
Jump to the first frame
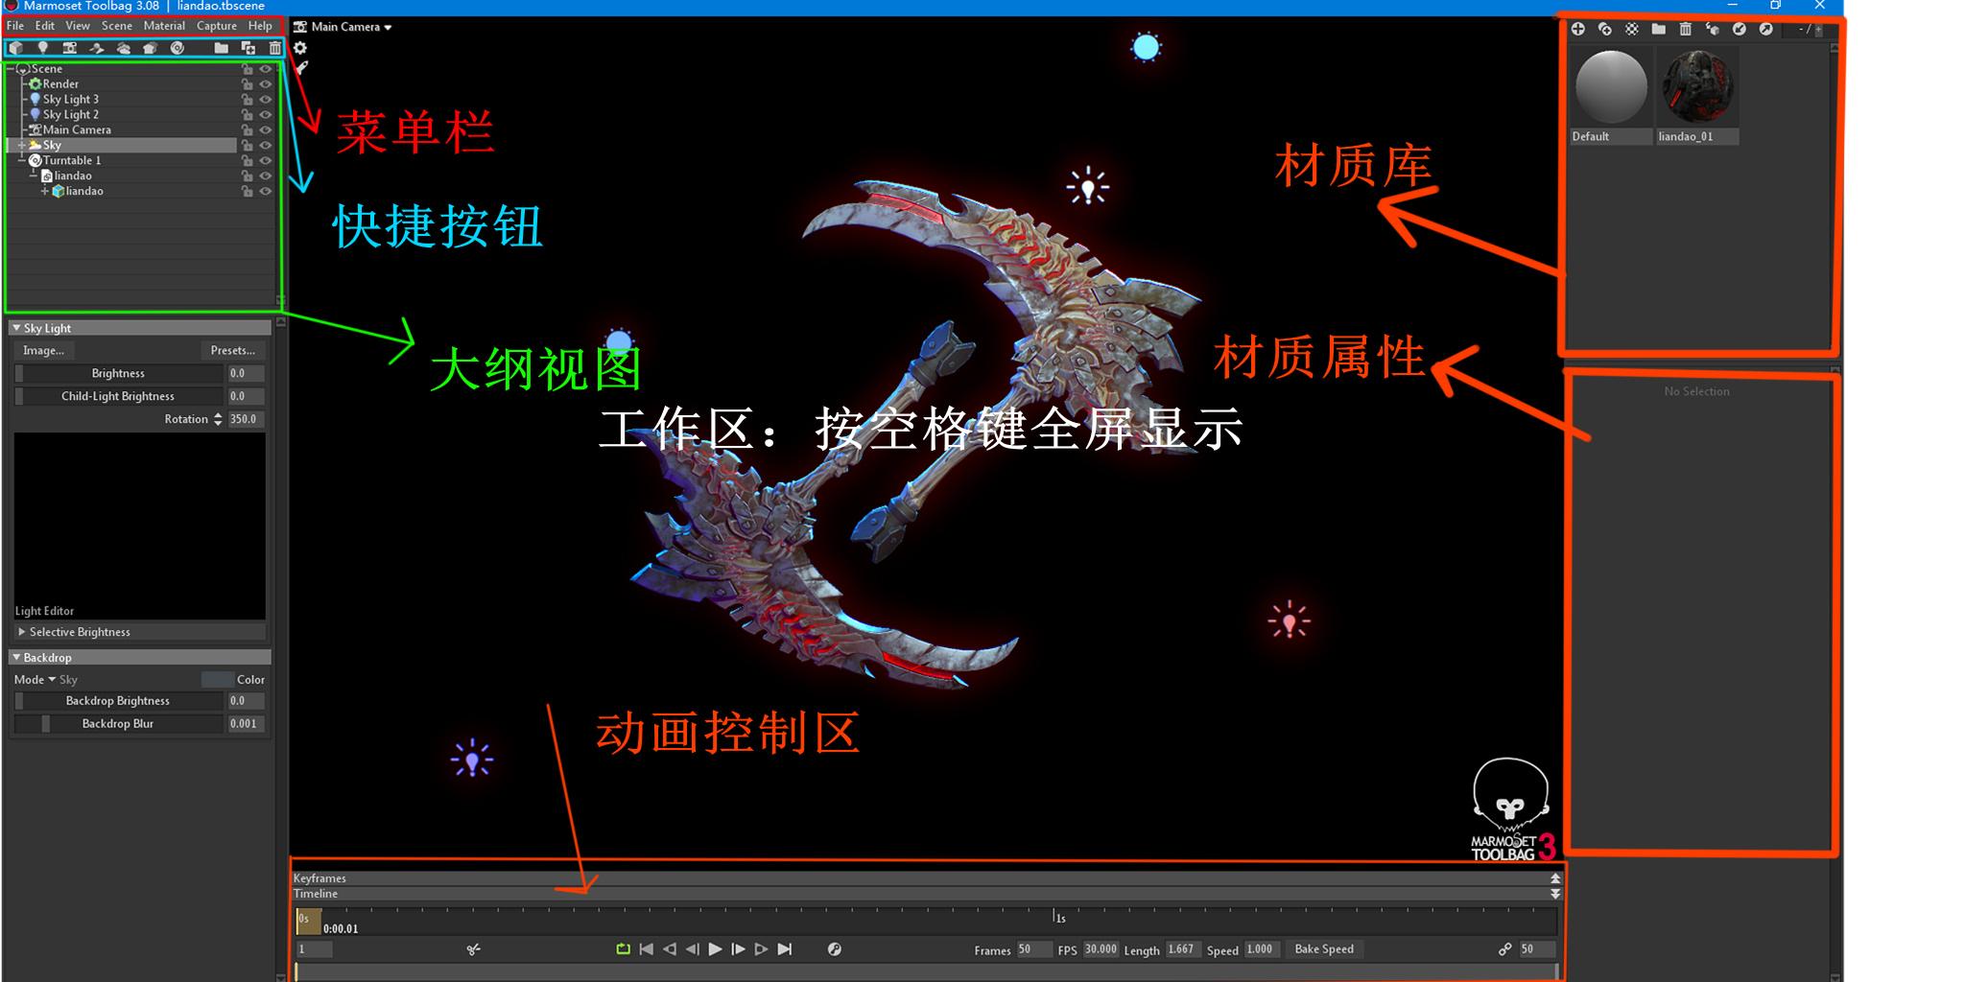pos(646,949)
